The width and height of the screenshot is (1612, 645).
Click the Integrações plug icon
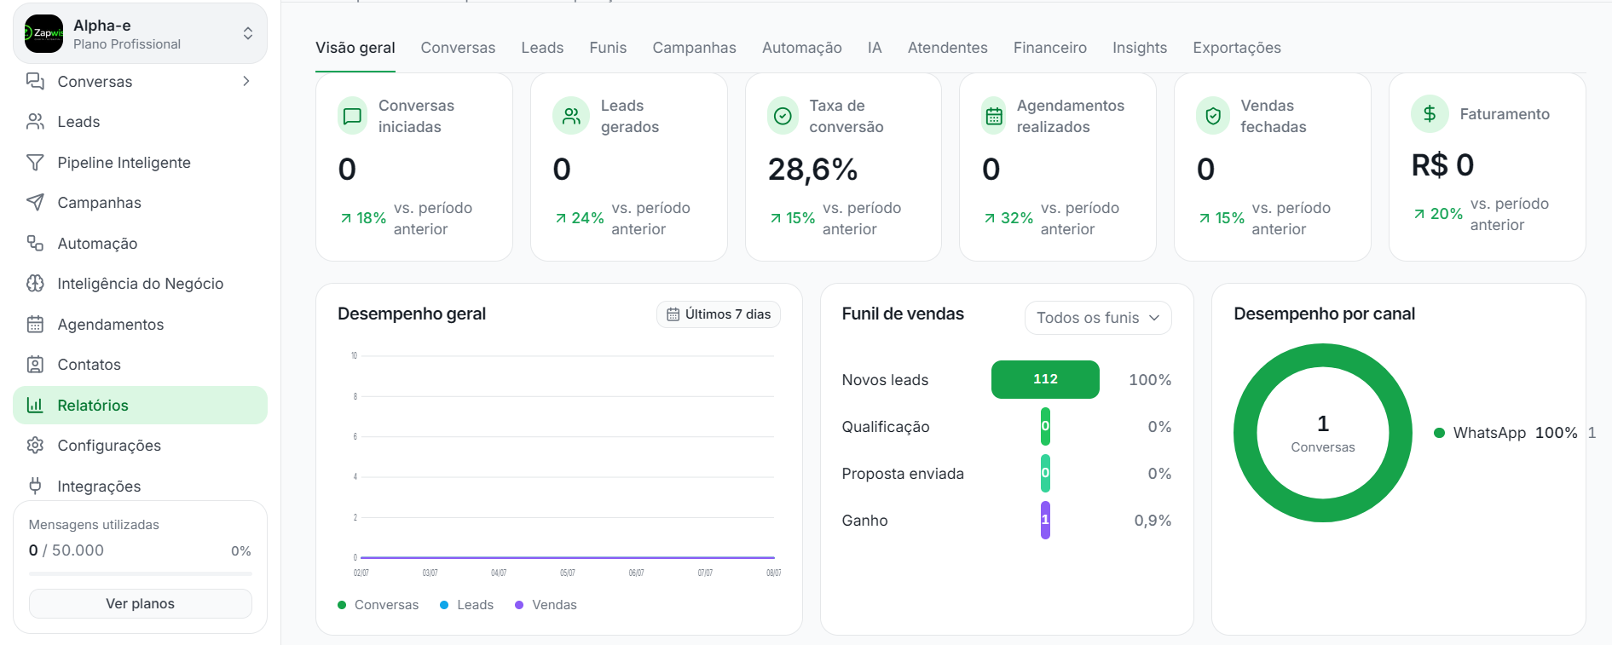(35, 486)
